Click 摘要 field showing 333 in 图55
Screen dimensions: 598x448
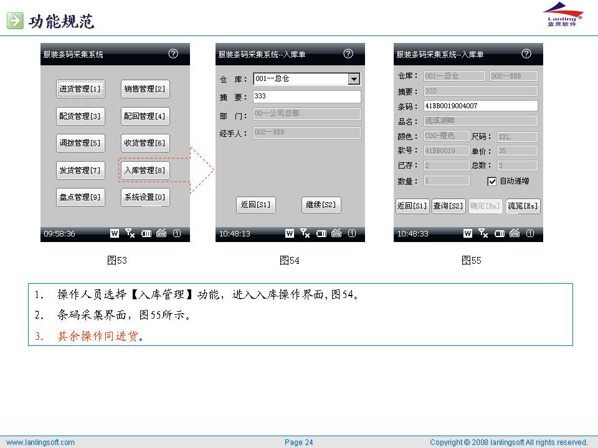click(x=480, y=91)
